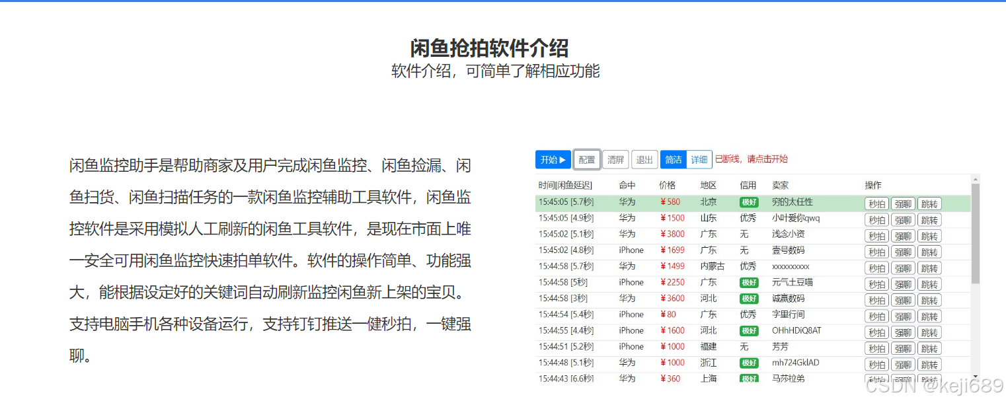The image size is (1006, 403).
Task: Click the 极好 badge in the 北京 row
Action: tap(749, 202)
